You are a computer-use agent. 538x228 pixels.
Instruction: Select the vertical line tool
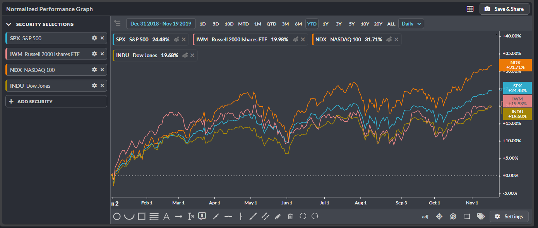tap(241, 216)
